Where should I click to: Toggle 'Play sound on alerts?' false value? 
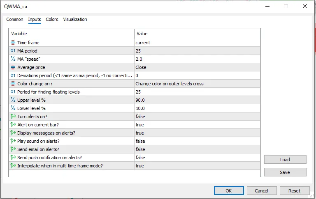pyautogui.click(x=197, y=141)
